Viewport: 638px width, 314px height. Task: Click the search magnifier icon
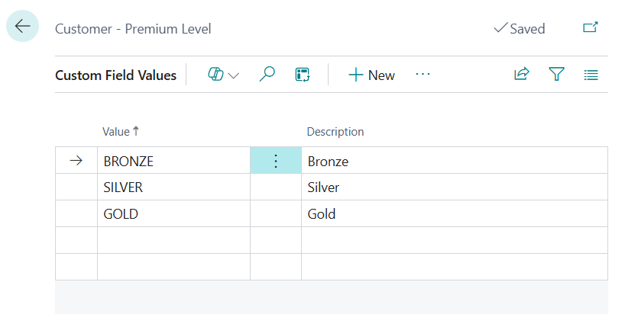(267, 75)
